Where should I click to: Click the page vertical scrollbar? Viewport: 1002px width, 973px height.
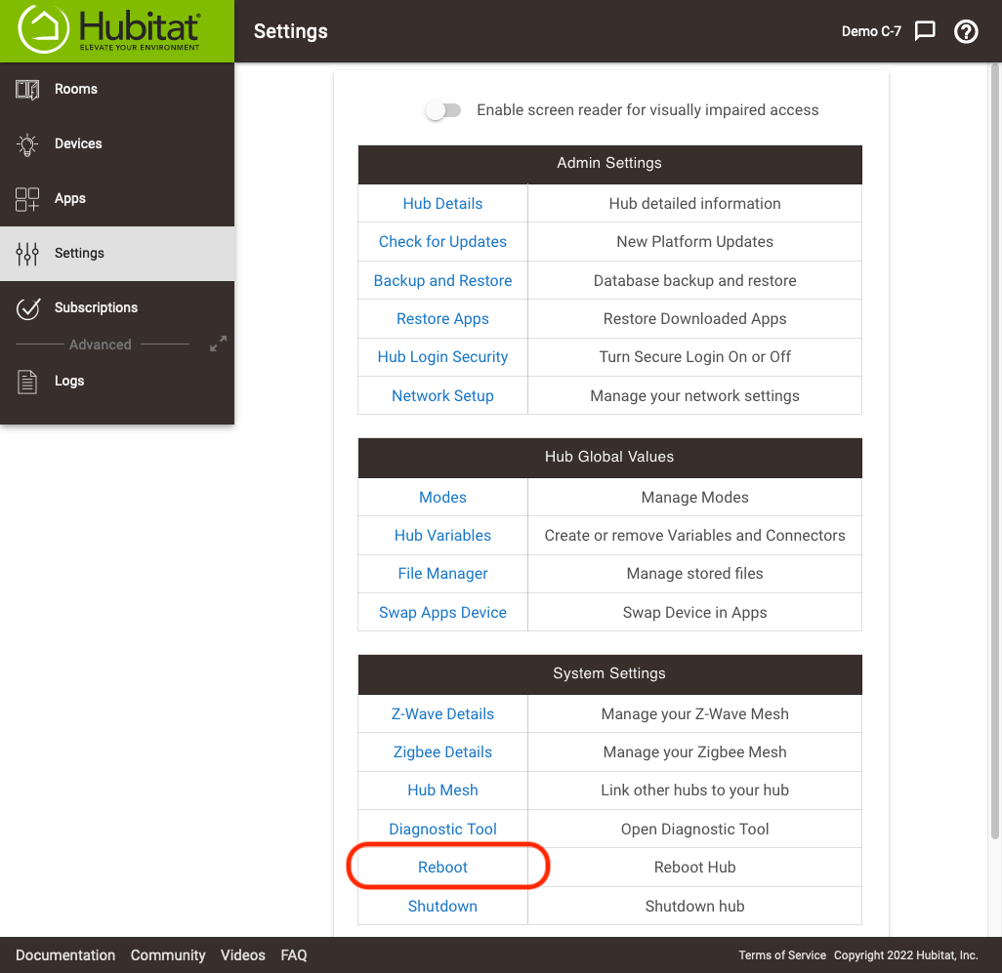click(995, 451)
